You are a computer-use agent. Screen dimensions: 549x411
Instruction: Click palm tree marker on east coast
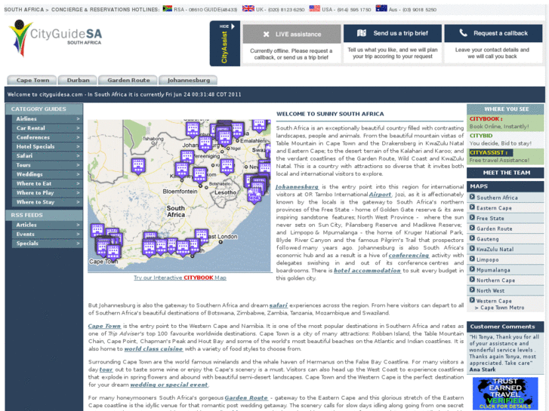[x=254, y=195]
